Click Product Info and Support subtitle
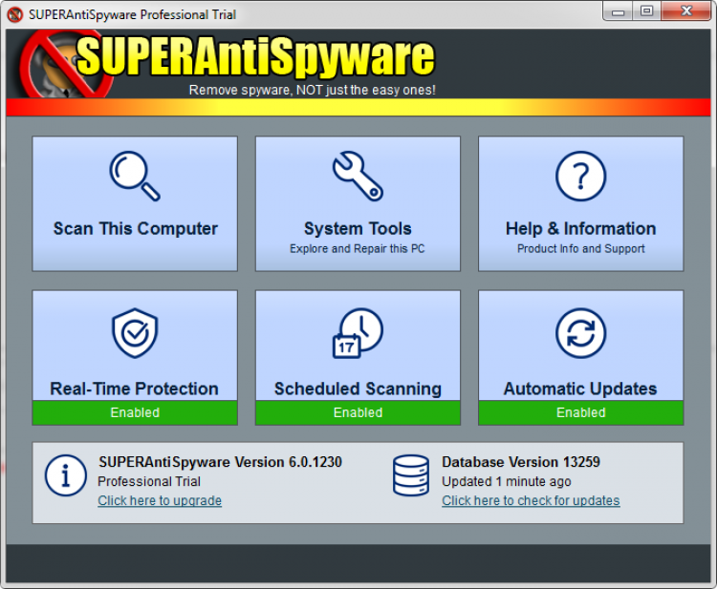The image size is (717, 589). click(x=580, y=249)
